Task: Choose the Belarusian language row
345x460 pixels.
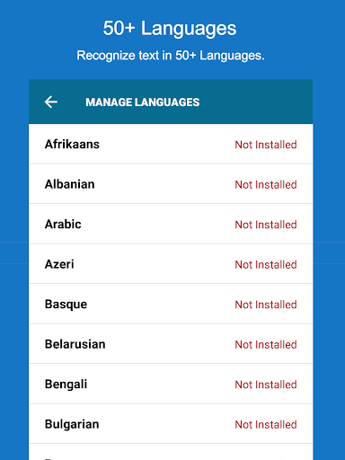Action: (x=171, y=344)
